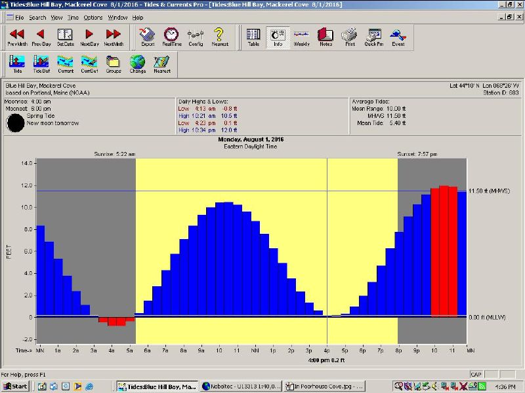Image resolution: width=525 pixels, height=393 pixels.
Task: Advance to next day with NextDay
Action: tap(89, 37)
